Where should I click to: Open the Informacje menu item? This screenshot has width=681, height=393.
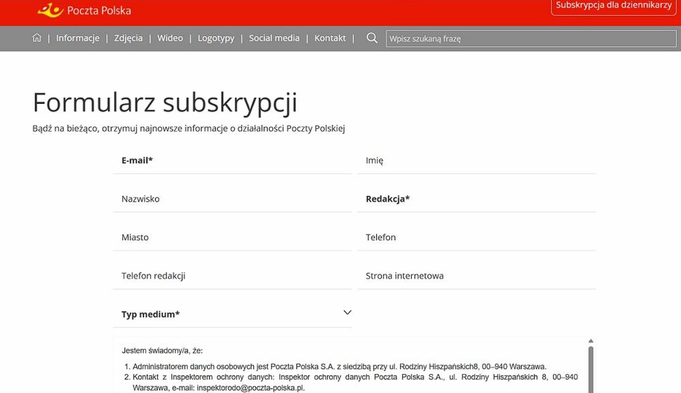coord(78,38)
